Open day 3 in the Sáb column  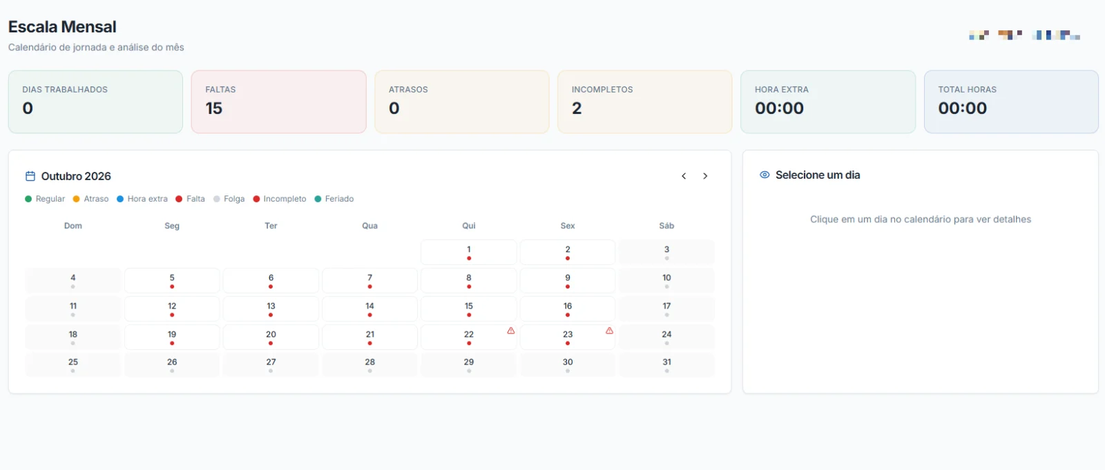pos(666,252)
